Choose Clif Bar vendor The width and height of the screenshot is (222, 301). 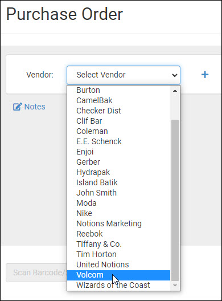[118, 121]
